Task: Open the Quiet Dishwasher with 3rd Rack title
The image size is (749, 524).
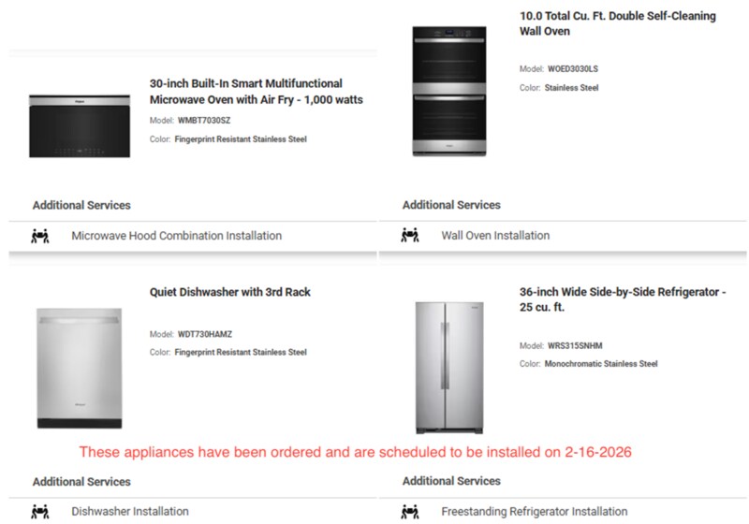Action: pos(230,292)
